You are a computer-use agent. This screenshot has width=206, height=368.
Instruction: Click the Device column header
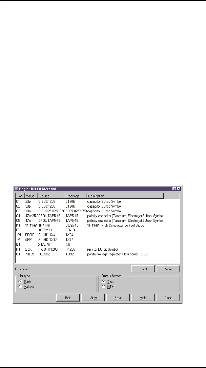click(x=51, y=196)
